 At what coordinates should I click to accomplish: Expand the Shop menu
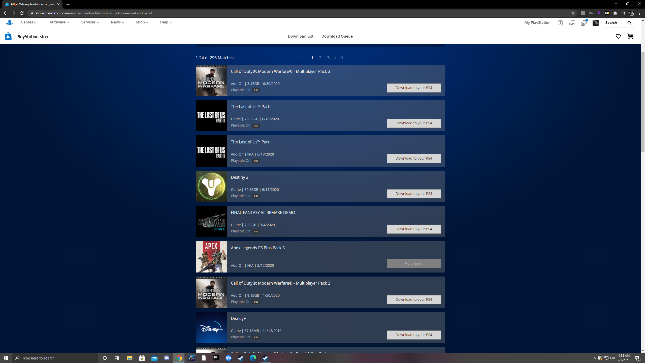tap(142, 22)
